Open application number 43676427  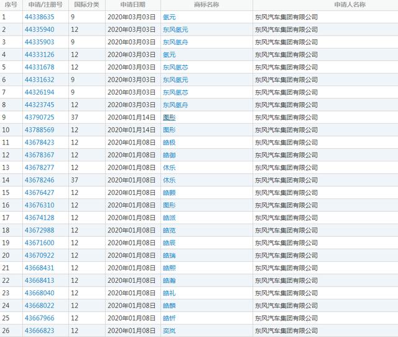[x=39, y=192]
